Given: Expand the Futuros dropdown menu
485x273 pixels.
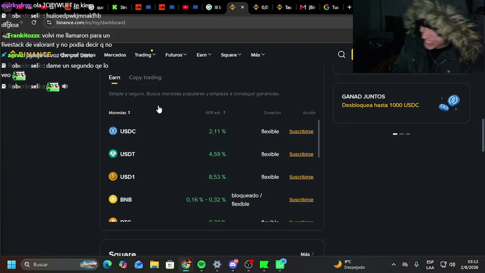Looking at the screenshot, I should coord(176,55).
